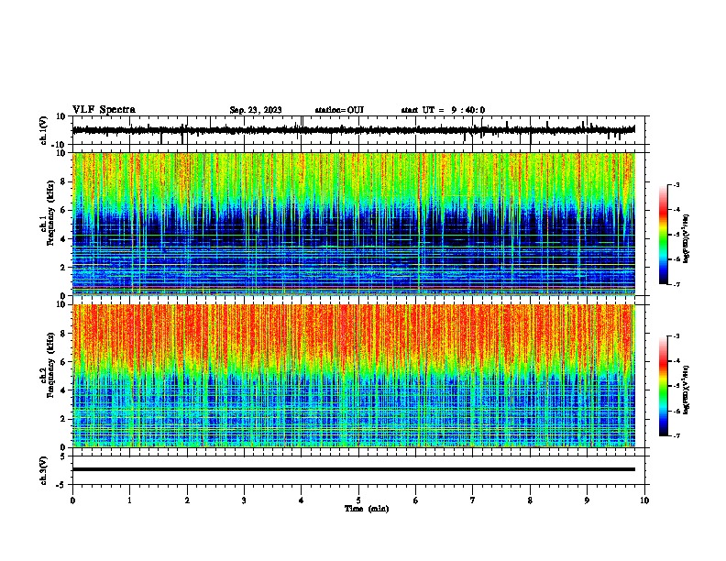This screenshot has width=726, height=561.
Task: Select the "Time (min)" axis label
Action: point(367,509)
